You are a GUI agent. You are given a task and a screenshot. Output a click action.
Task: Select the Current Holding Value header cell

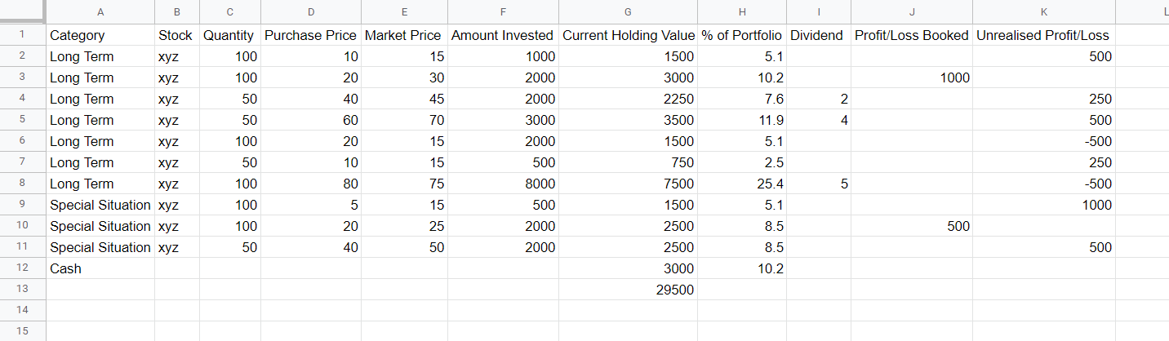(628, 35)
